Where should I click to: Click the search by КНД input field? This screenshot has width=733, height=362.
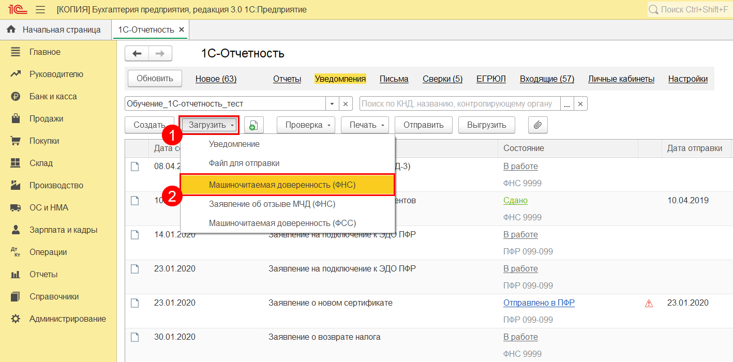coord(459,104)
